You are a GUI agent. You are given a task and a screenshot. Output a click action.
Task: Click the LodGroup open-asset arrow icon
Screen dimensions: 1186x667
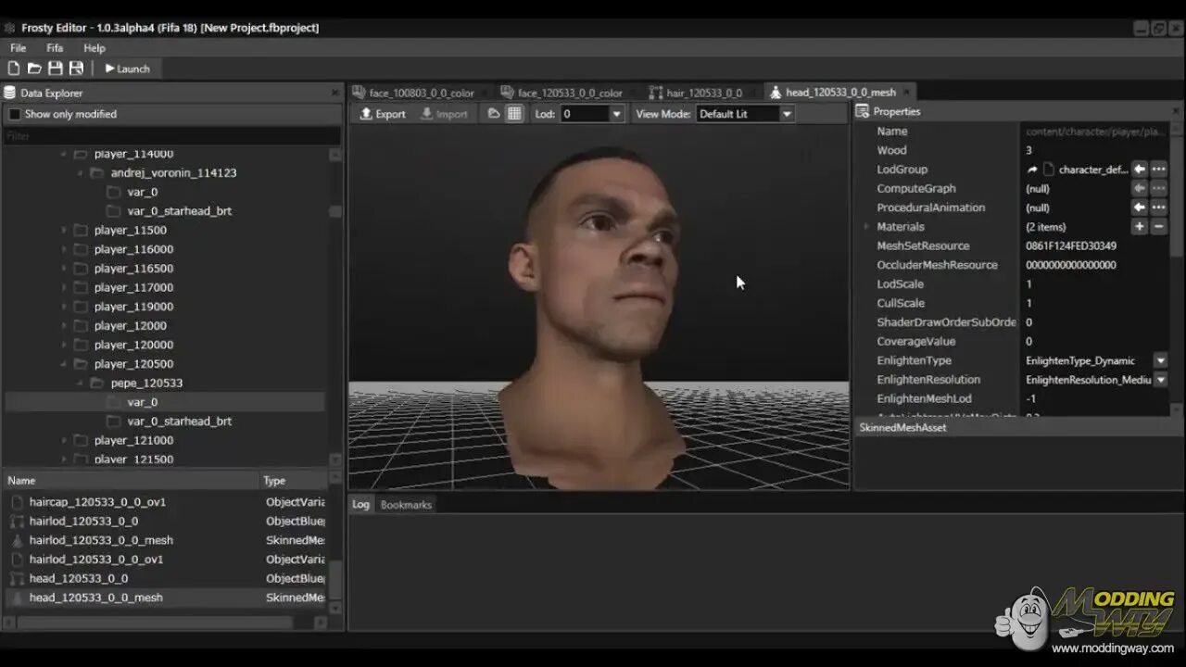(x=1032, y=170)
